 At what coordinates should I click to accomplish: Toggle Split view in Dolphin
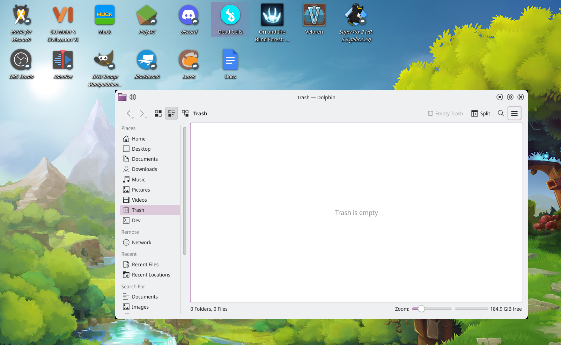click(x=480, y=113)
